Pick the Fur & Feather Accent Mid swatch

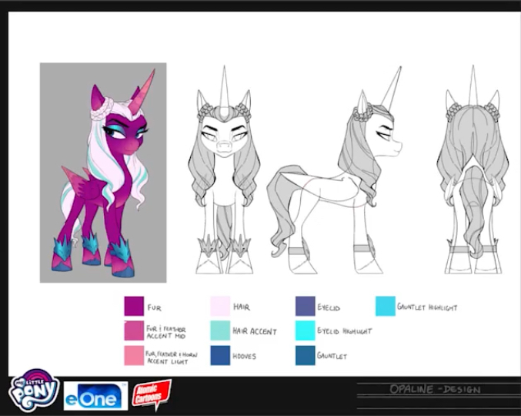(134, 330)
